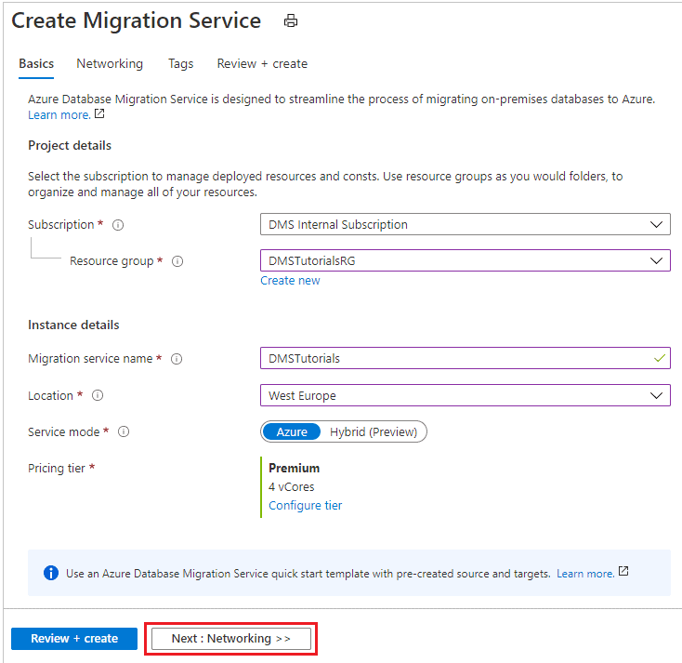Select Azure service mode

click(292, 431)
